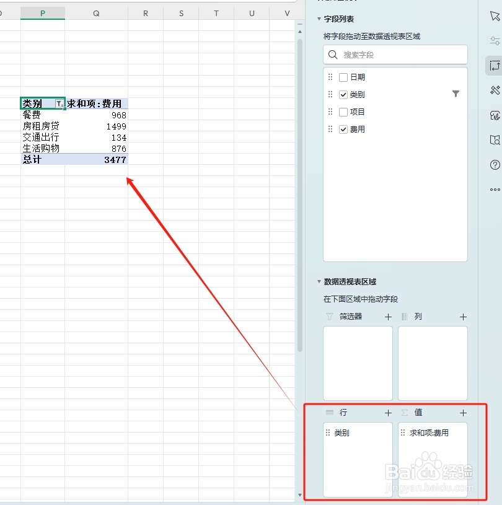Click the filter funnel next to 类别 field
The image size is (502, 505).
[456, 94]
